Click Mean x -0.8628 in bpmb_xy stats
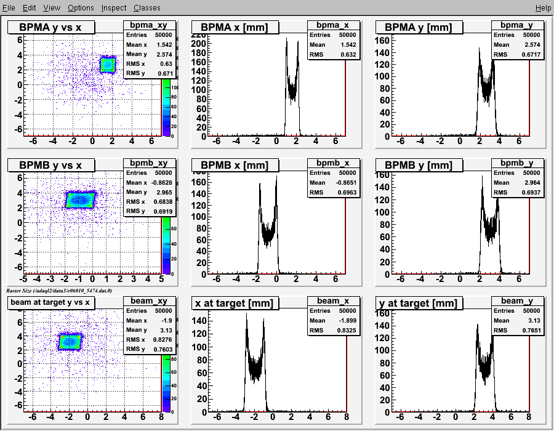 (150, 183)
